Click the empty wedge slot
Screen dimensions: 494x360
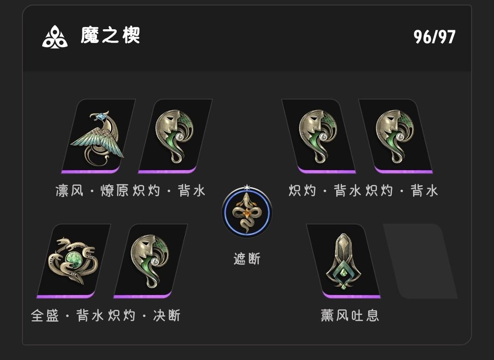(x=420, y=261)
